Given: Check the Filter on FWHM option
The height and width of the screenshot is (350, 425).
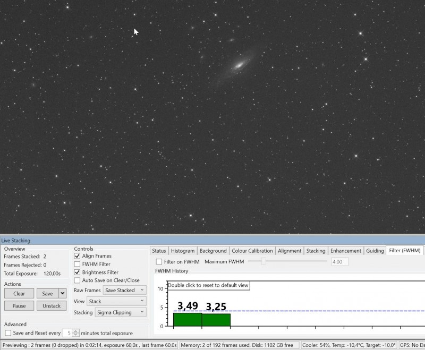Looking at the screenshot, I should pyautogui.click(x=159, y=262).
